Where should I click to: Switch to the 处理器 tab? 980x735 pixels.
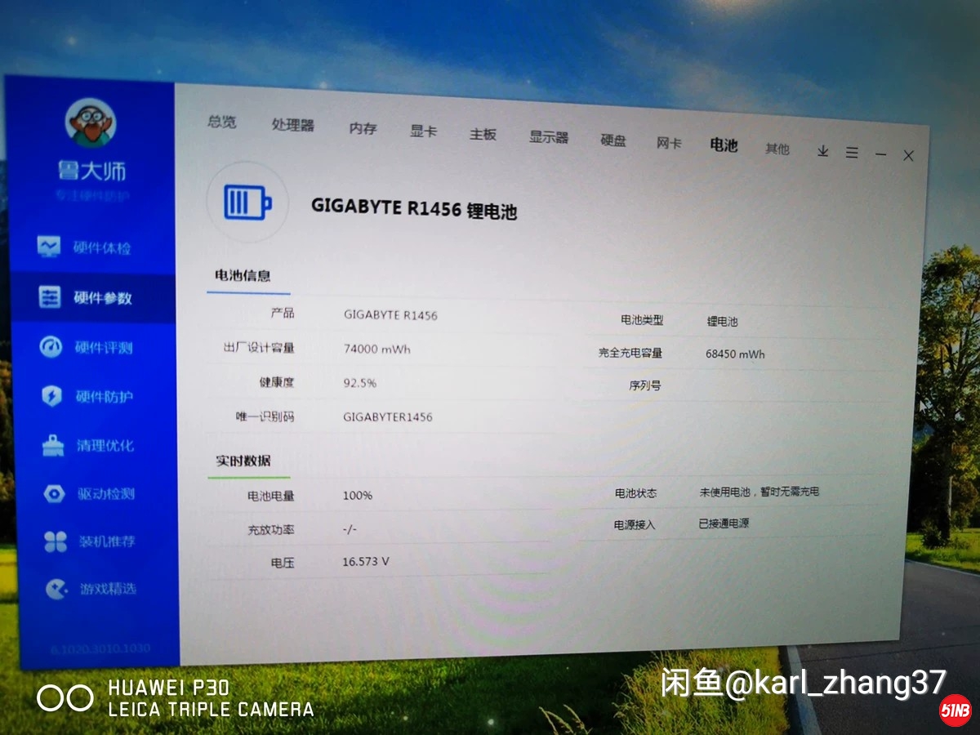coord(292,125)
